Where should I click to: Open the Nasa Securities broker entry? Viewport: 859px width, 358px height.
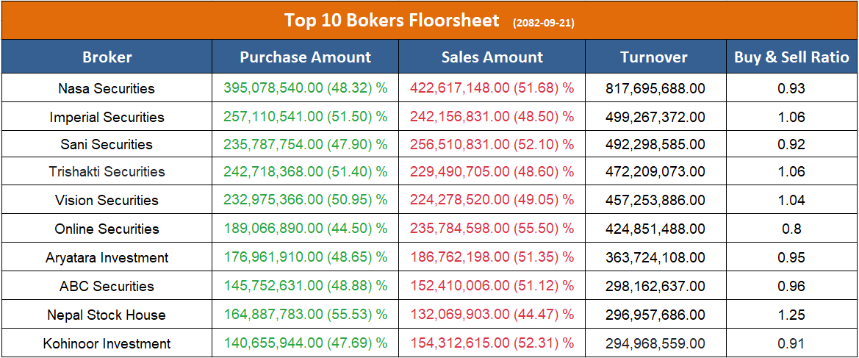pyautogui.click(x=107, y=88)
